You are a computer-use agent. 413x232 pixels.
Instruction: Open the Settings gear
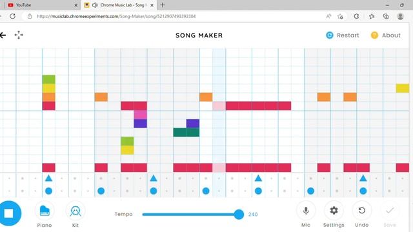(x=334, y=211)
